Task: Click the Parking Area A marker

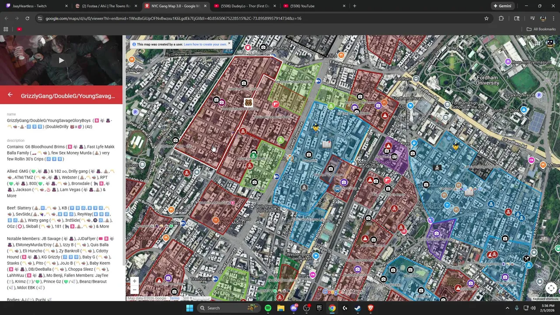Action: tap(539, 95)
